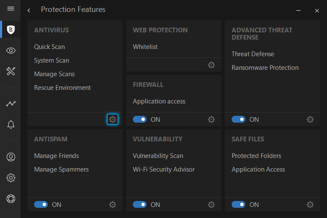This screenshot has height=218, width=327.
Task: Turn off the Firewall toggle
Action: coord(140,119)
